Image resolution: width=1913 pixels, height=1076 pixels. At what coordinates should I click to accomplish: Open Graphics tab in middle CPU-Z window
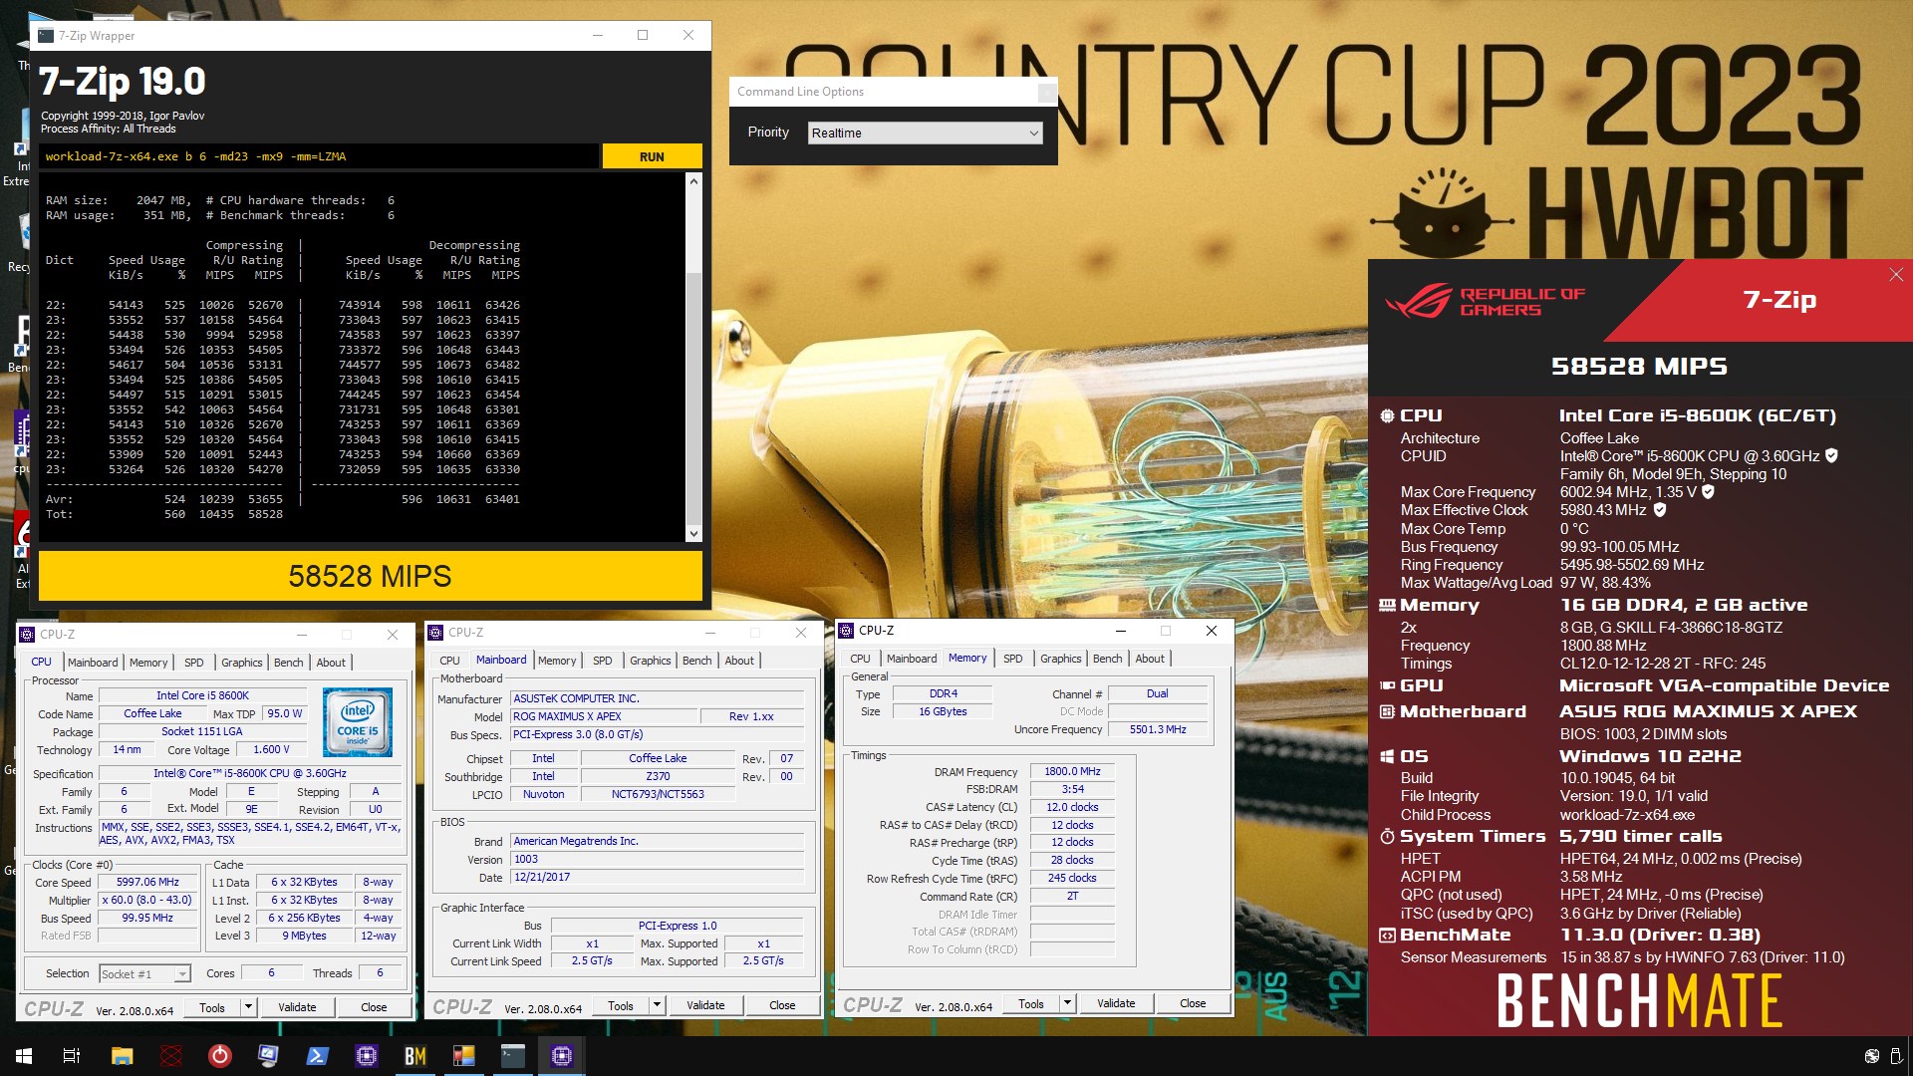pos(651,661)
